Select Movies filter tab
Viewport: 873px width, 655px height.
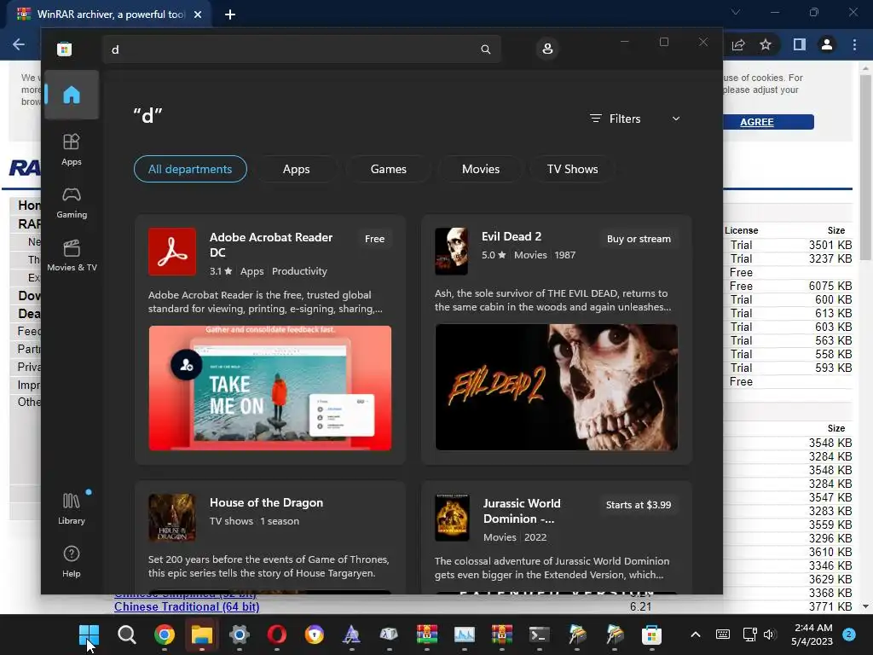481,169
